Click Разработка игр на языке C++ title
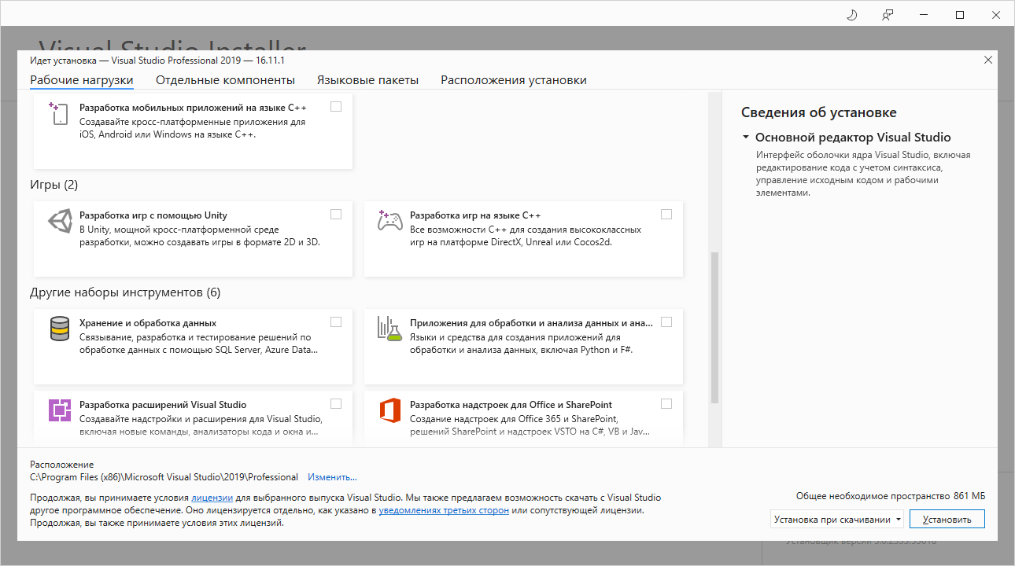Viewport: 1015px width, 566px height. (x=475, y=215)
